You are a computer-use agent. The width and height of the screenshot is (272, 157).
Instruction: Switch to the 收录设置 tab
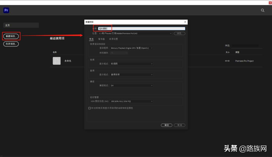113,39
